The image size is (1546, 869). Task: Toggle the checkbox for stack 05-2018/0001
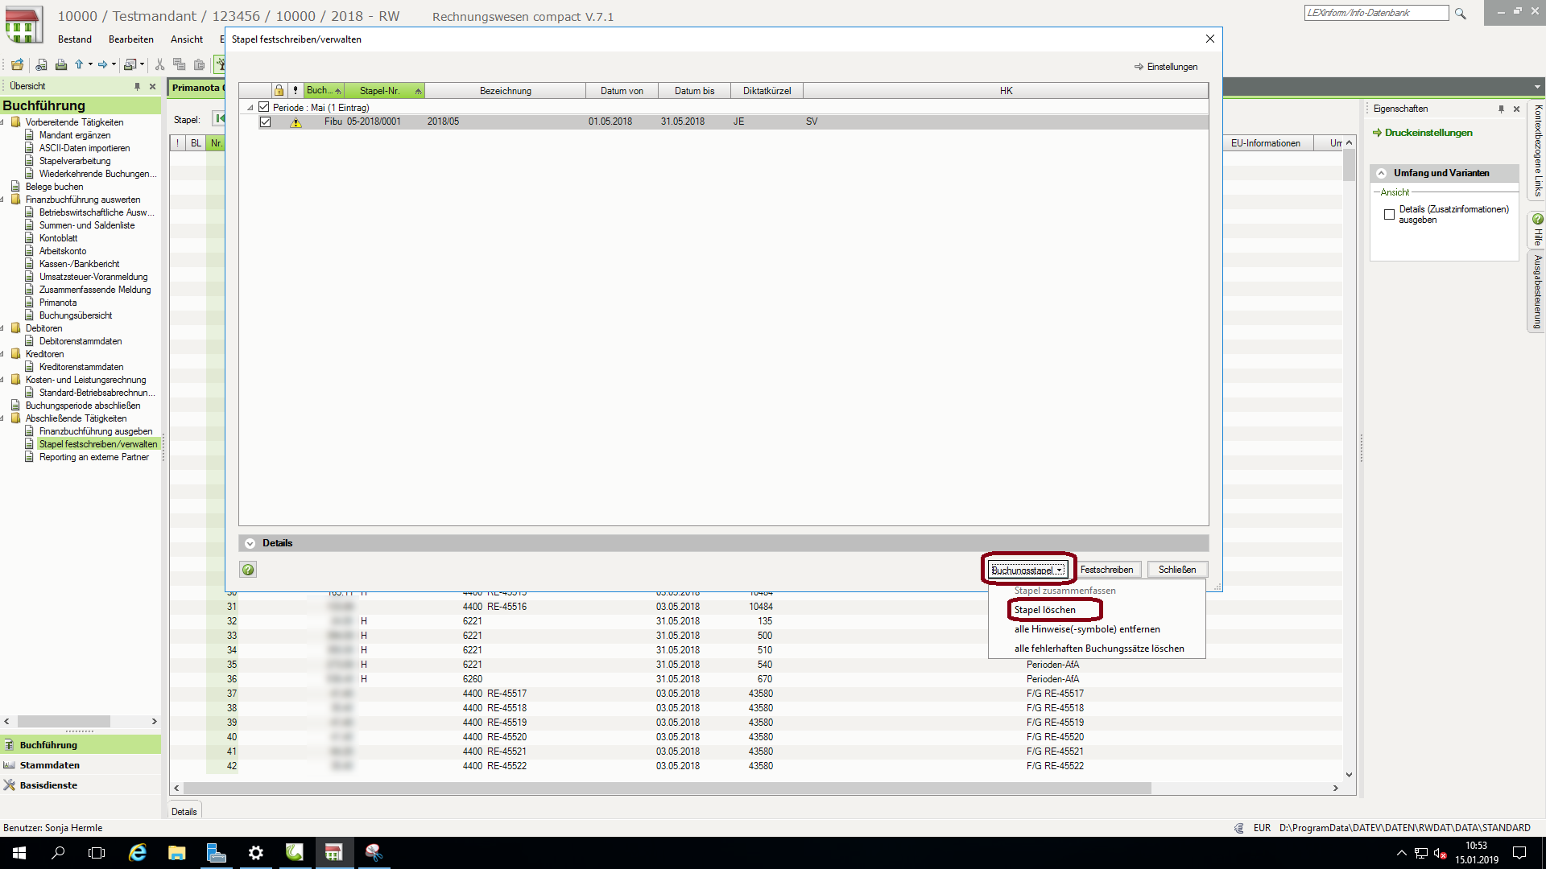coord(265,122)
